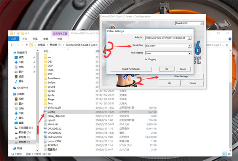Switch to the 主页 ribbon tab

pyautogui.click(x=25, y=39)
